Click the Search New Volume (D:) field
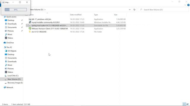Image resolution: width=190 pixels, height=106 pixels. point(163,10)
